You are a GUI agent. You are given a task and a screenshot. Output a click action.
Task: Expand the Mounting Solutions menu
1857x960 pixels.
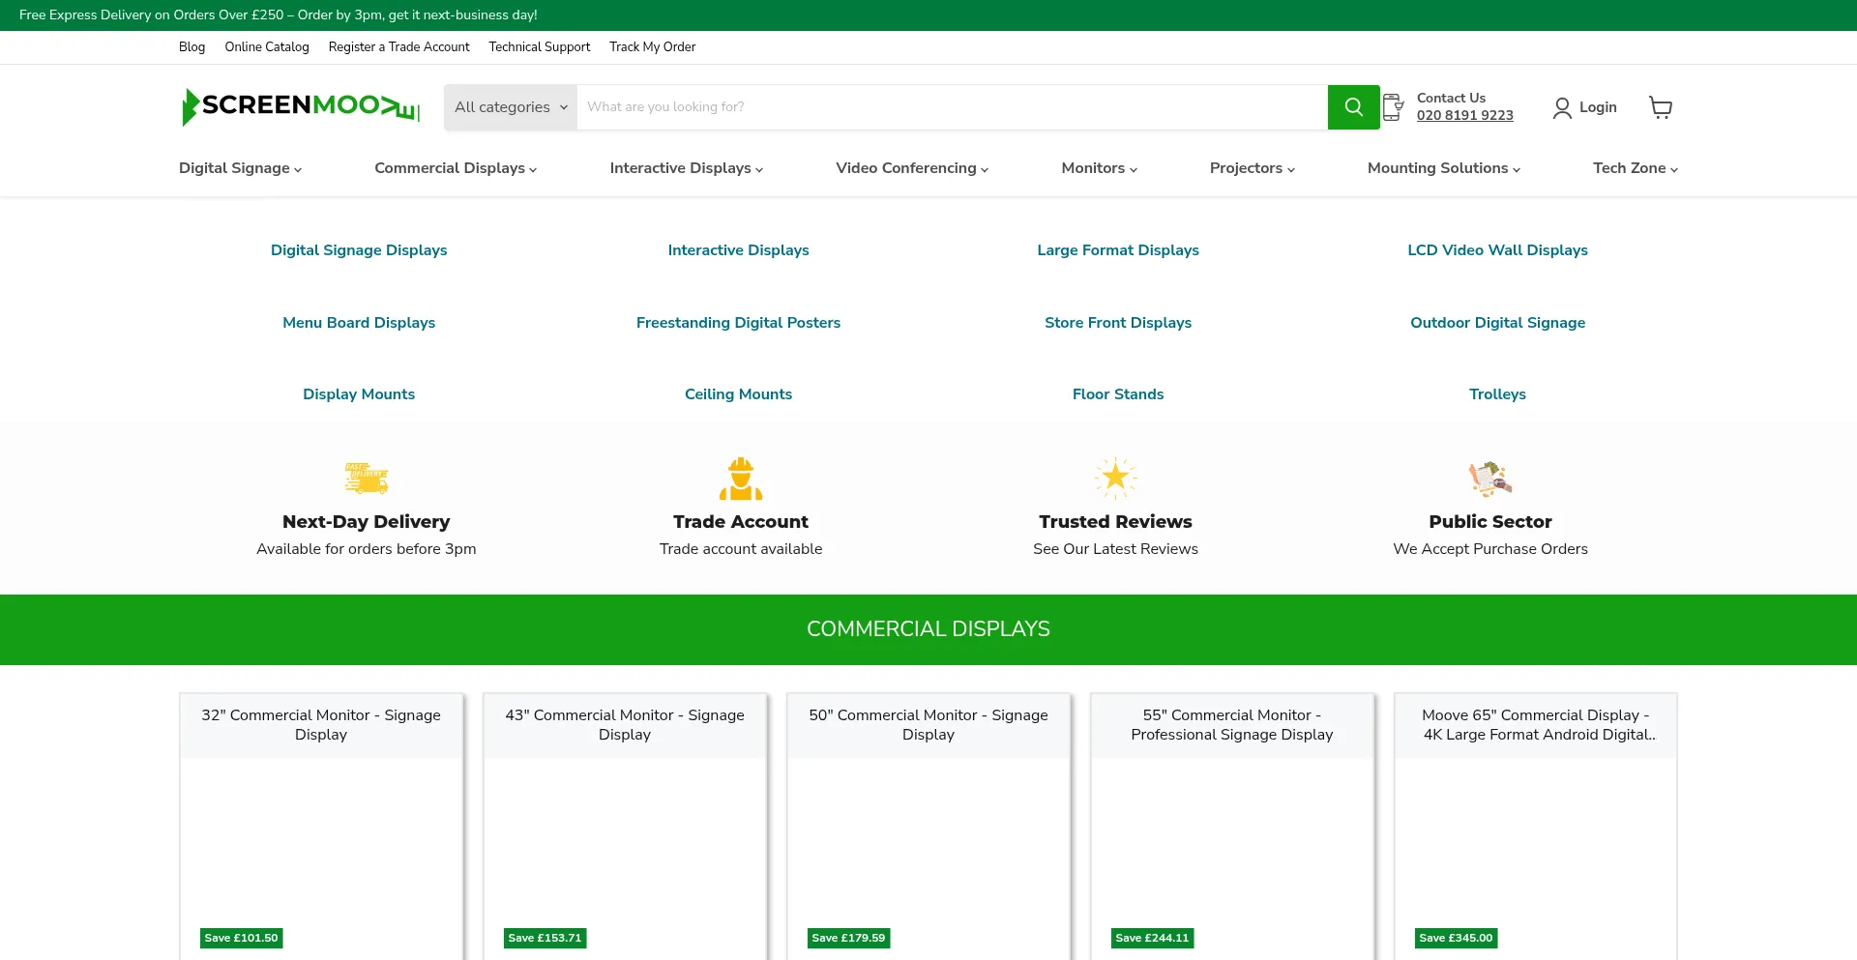pos(1443,168)
